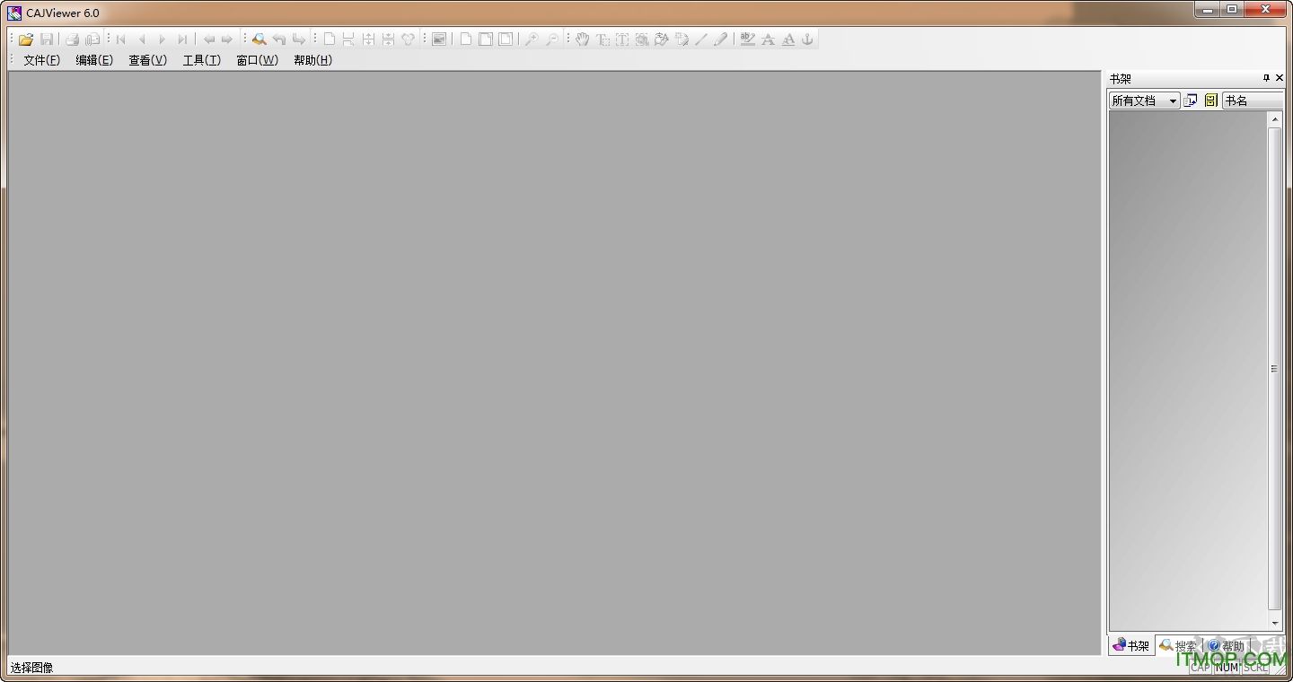The image size is (1293, 682).
Task: Click the Print icon
Action: click(x=72, y=39)
